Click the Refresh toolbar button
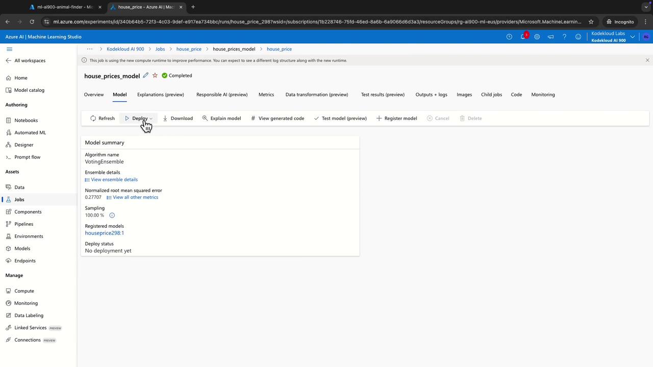 pos(103,118)
